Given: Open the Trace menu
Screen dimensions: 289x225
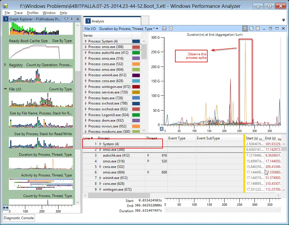Looking at the screenshot, I should click(x=18, y=13).
